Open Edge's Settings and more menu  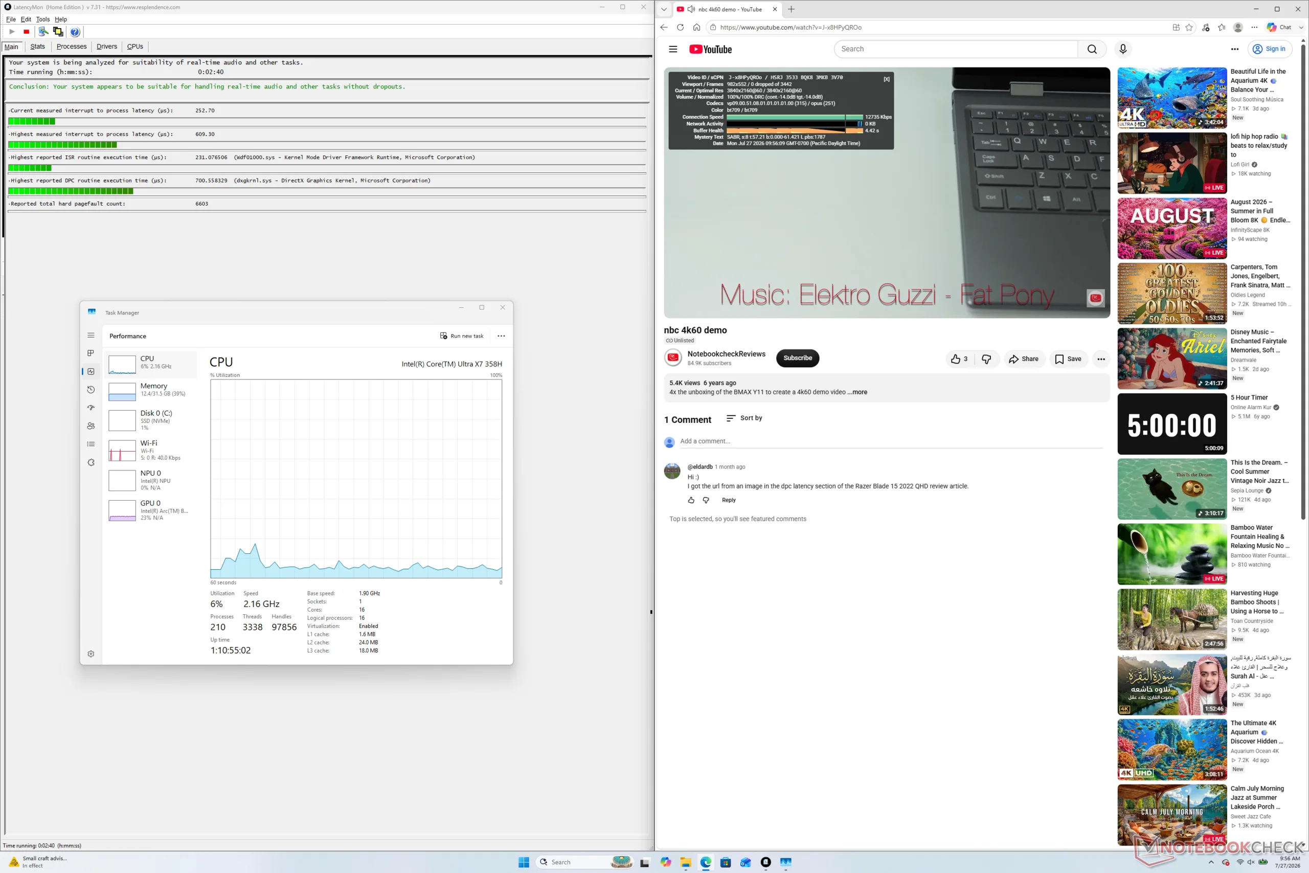(1254, 27)
